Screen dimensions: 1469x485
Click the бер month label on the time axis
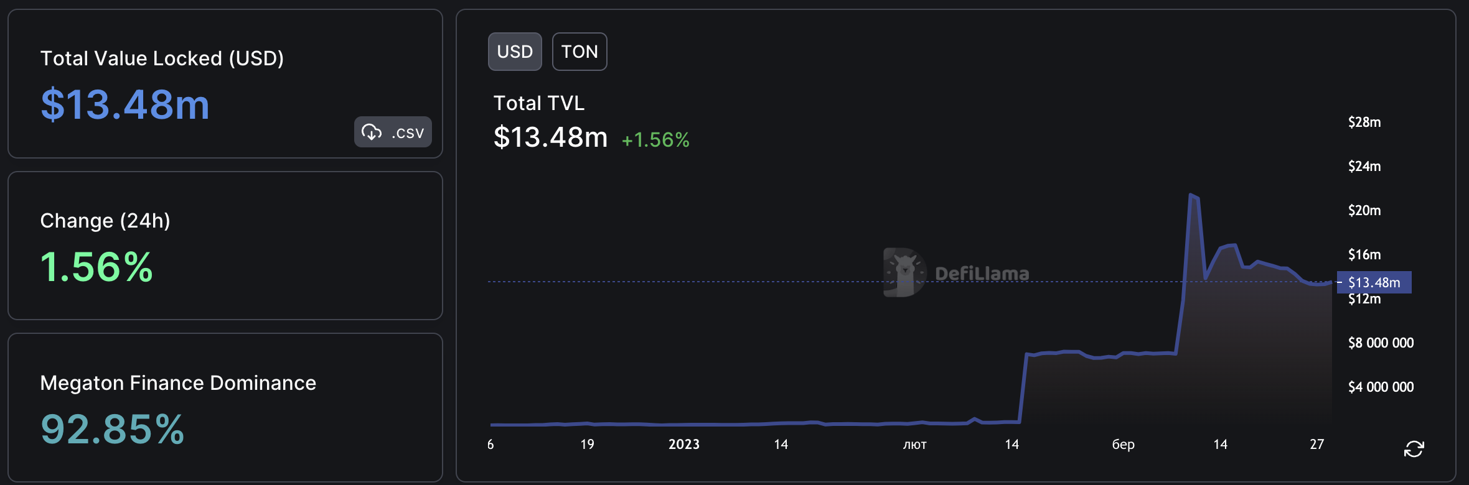pos(1123,445)
